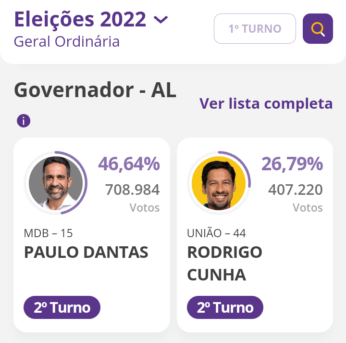Click the UNIÃO – 44 party label
346x343 pixels.
point(216,233)
